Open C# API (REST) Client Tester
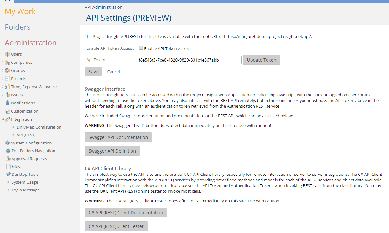The width and height of the screenshot is (389, 233). pos(116,226)
